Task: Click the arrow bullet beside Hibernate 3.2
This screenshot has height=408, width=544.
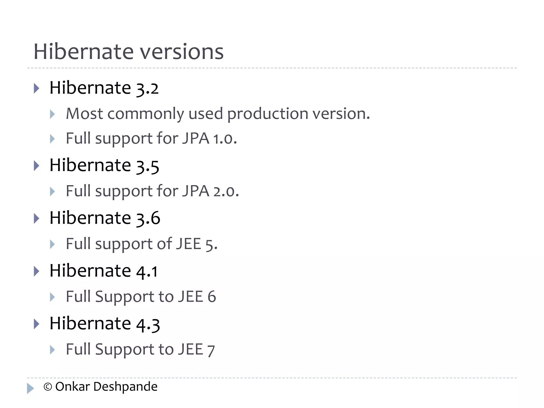Action: point(37,88)
